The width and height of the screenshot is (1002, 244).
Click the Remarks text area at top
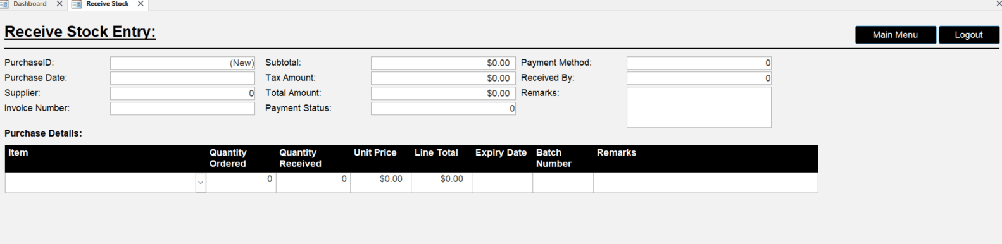click(699, 107)
